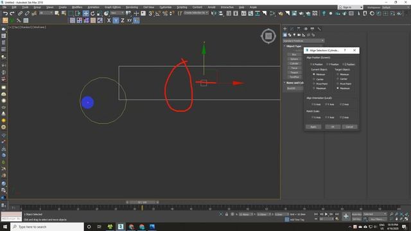Click the Rectangular Selection Region icon
Screen dimensions: 411x231
click(x=71, y=13)
